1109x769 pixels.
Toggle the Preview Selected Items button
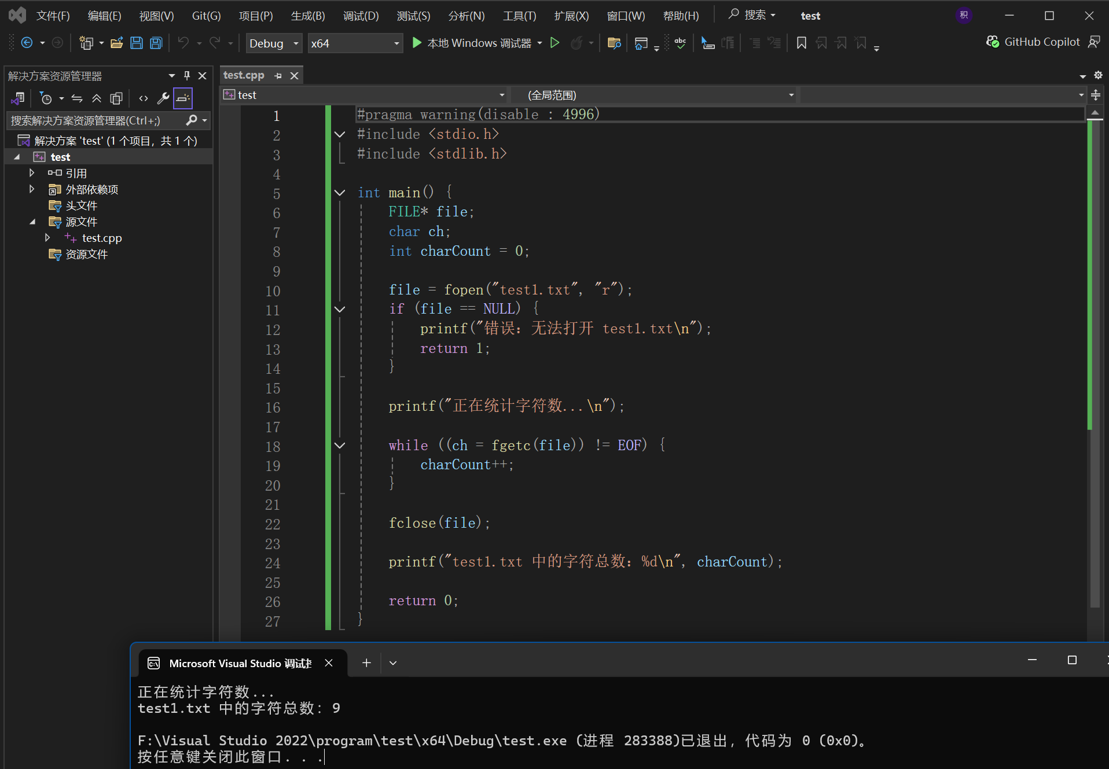[x=183, y=98]
